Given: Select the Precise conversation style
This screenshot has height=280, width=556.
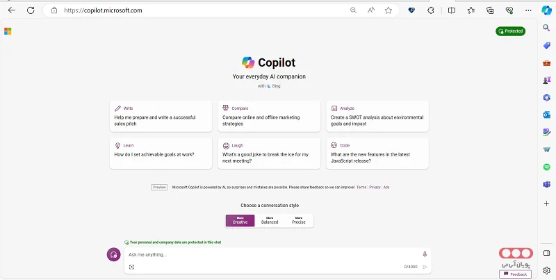Looking at the screenshot, I should 299,220.
